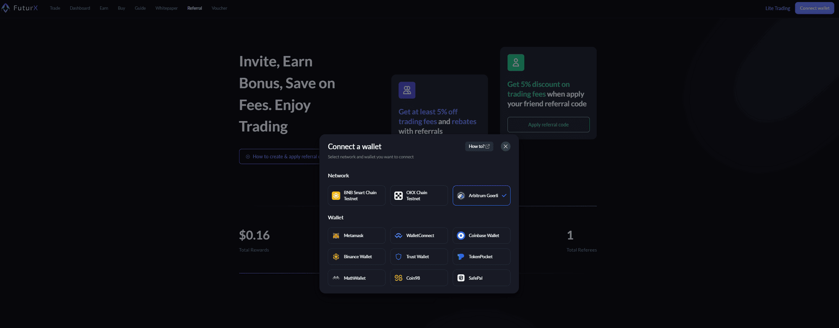Open the Earn navigation item

[x=104, y=8]
